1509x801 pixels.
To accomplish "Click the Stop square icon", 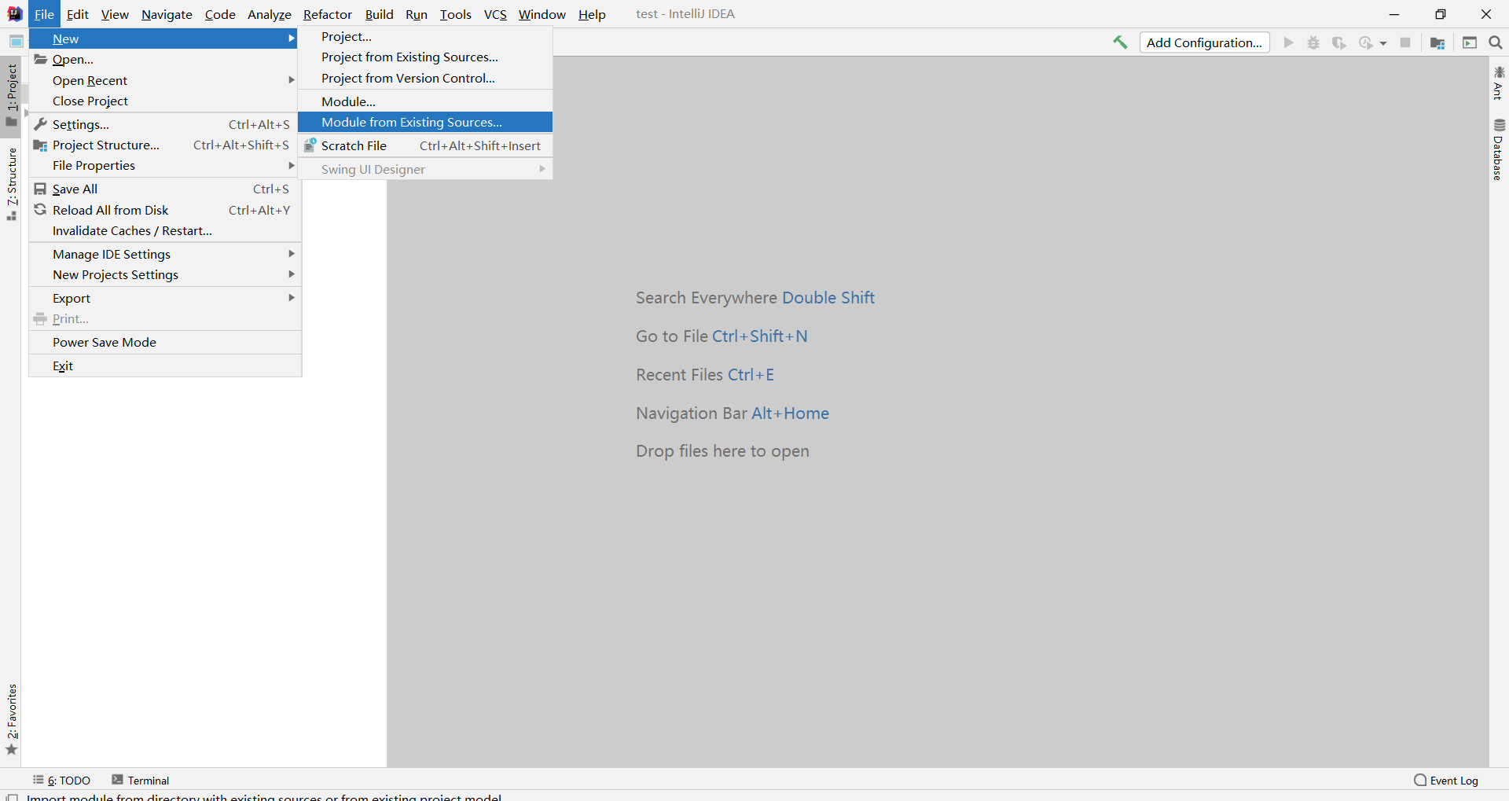I will pyautogui.click(x=1405, y=42).
